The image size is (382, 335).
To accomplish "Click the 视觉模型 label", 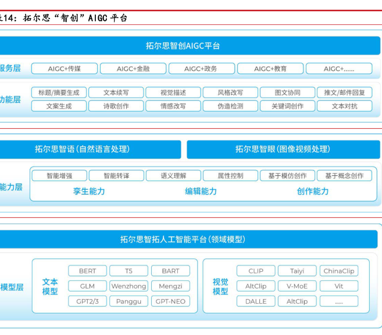I will (220, 287).
